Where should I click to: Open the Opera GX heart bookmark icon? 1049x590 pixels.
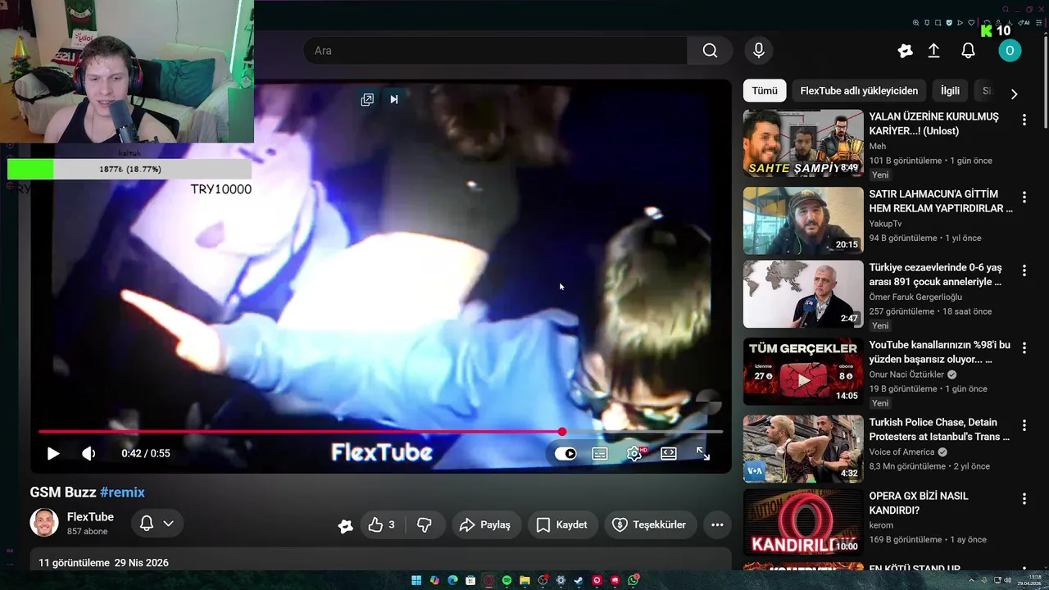pyautogui.click(x=971, y=23)
